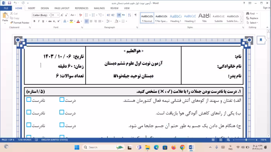Switch to the INSERT tab
Viewport: 271px width, 152px height.
[x=31, y=8]
